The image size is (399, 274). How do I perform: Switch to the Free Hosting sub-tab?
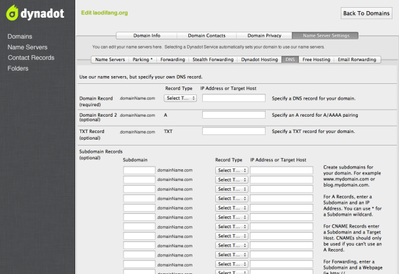coord(317,60)
